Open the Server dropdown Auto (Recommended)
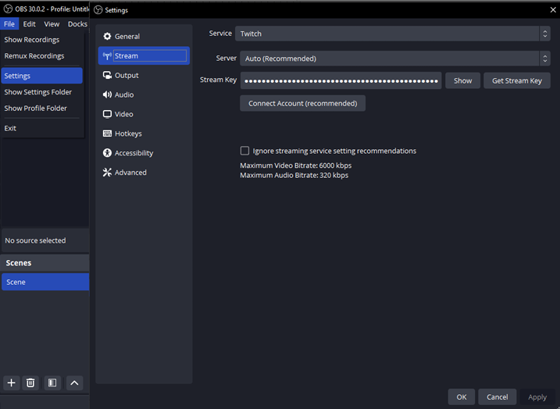The height and width of the screenshot is (409, 560). point(395,59)
